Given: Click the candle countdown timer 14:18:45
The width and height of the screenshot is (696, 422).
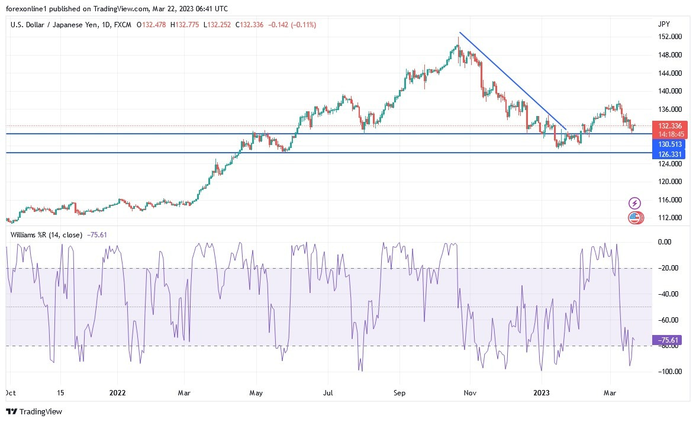Looking at the screenshot, I should pos(670,134).
